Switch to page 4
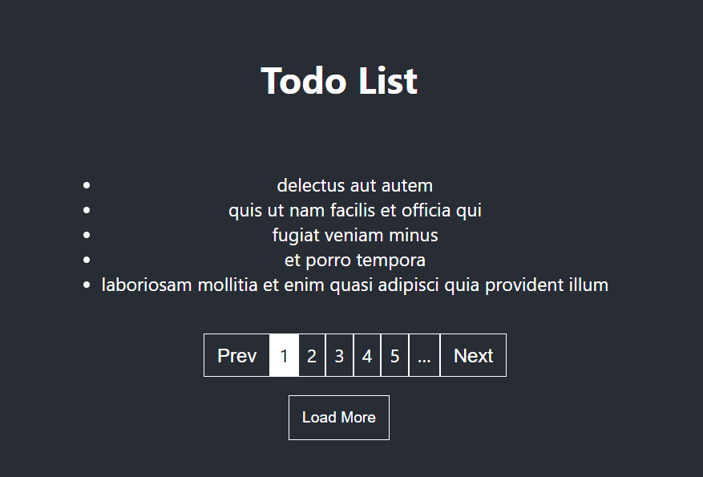 point(367,355)
